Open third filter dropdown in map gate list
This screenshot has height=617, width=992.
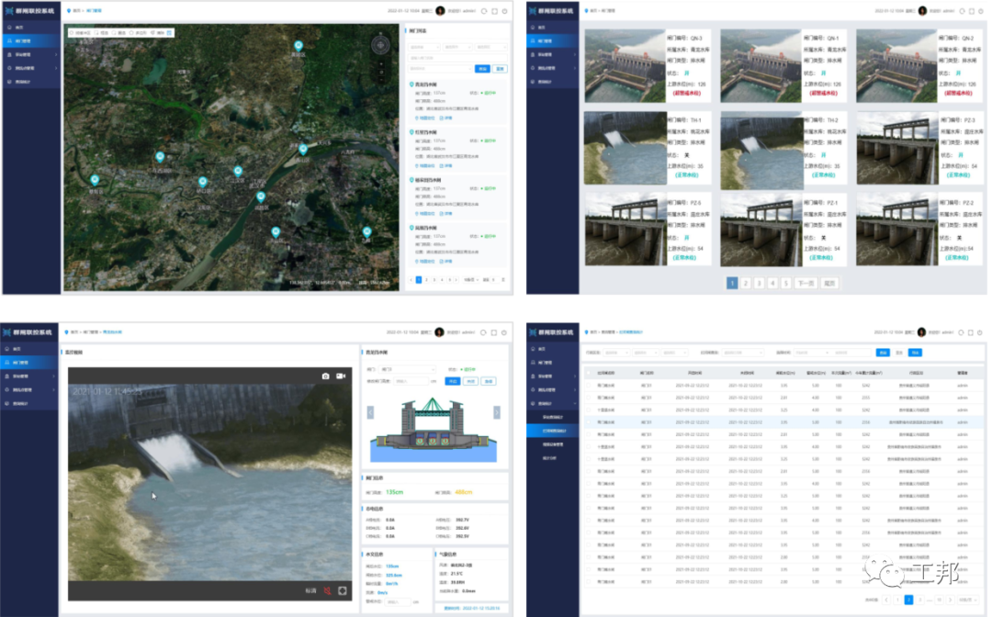(x=490, y=48)
